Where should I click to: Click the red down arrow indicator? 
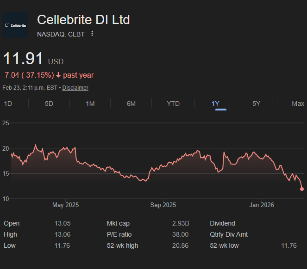click(x=58, y=75)
